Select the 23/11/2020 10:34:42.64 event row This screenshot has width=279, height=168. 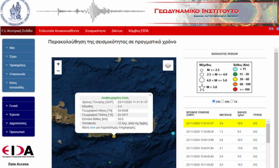pos(224,156)
